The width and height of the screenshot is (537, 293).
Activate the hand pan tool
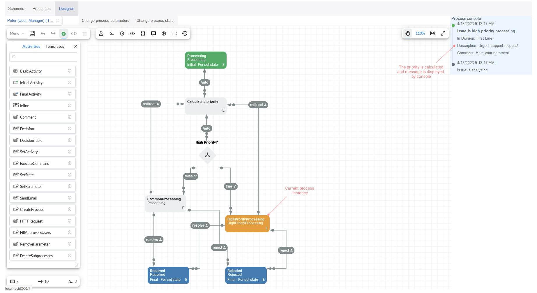coord(408,33)
